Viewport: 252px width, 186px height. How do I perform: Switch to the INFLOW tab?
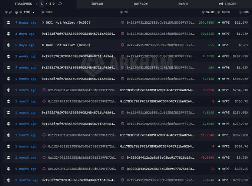tap(97, 4)
